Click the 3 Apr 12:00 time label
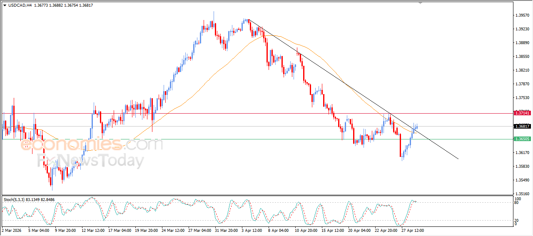533x236 pixels. [x=252, y=230]
